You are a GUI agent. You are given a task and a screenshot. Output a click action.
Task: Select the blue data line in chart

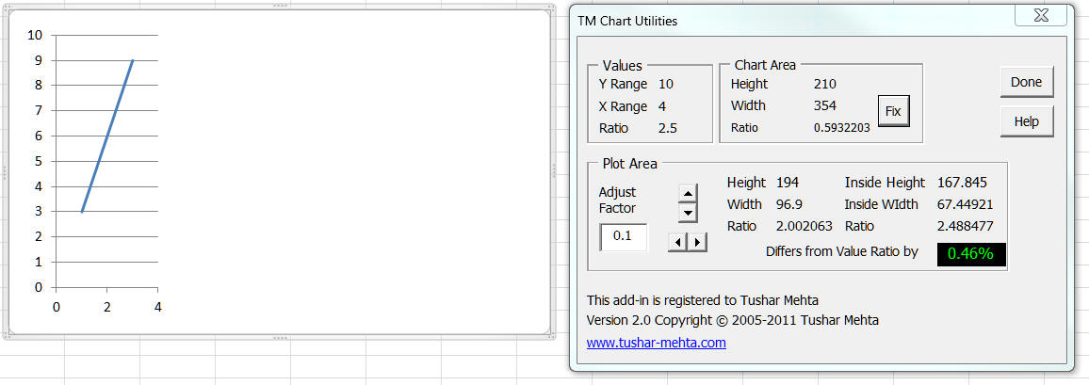click(x=106, y=136)
